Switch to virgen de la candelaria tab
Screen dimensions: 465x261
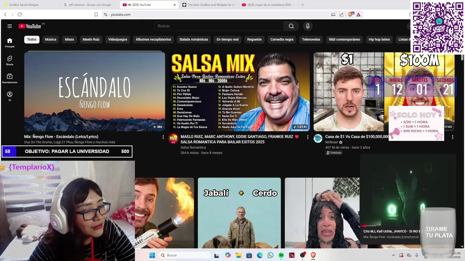pyautogui.click(x=269, y=5)
